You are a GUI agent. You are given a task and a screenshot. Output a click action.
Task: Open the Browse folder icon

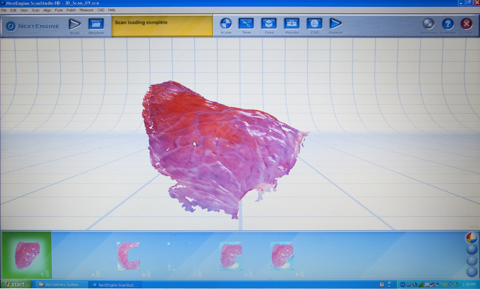tap(96, 25)
